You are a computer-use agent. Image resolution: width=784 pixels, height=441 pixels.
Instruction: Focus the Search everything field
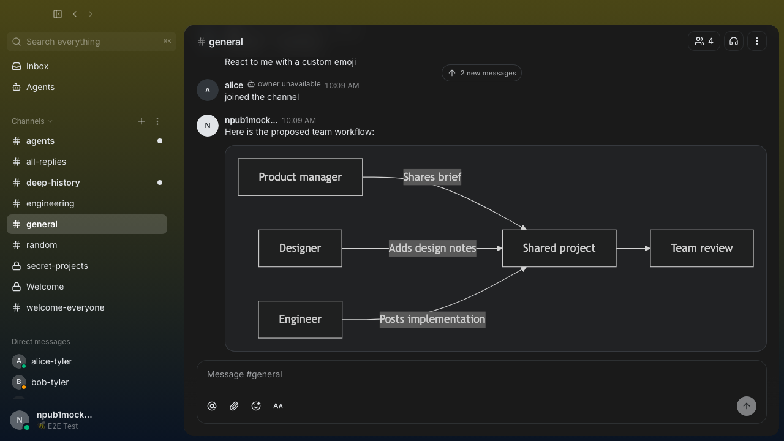pos(92,42)
